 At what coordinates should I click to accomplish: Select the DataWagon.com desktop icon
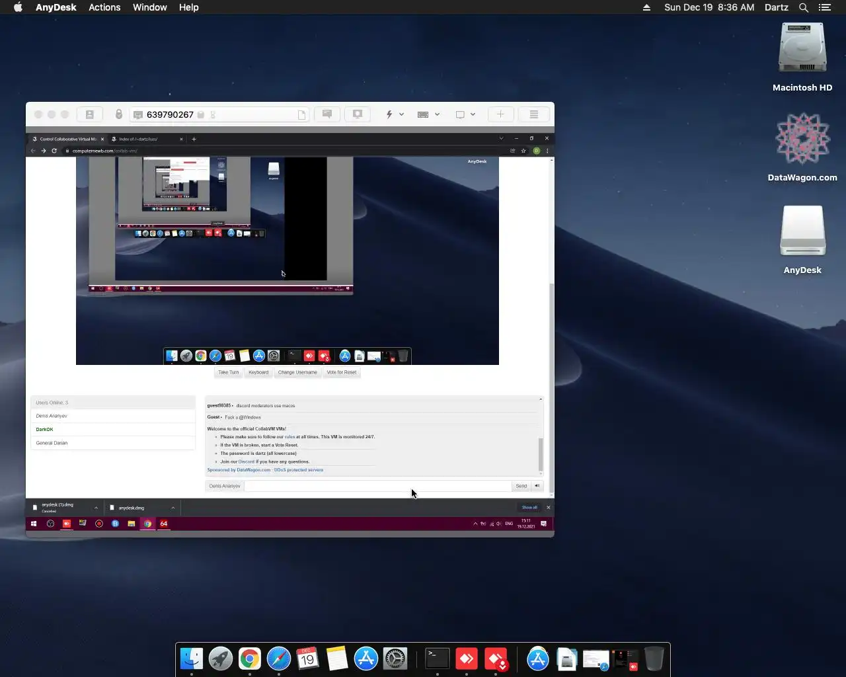802,147
